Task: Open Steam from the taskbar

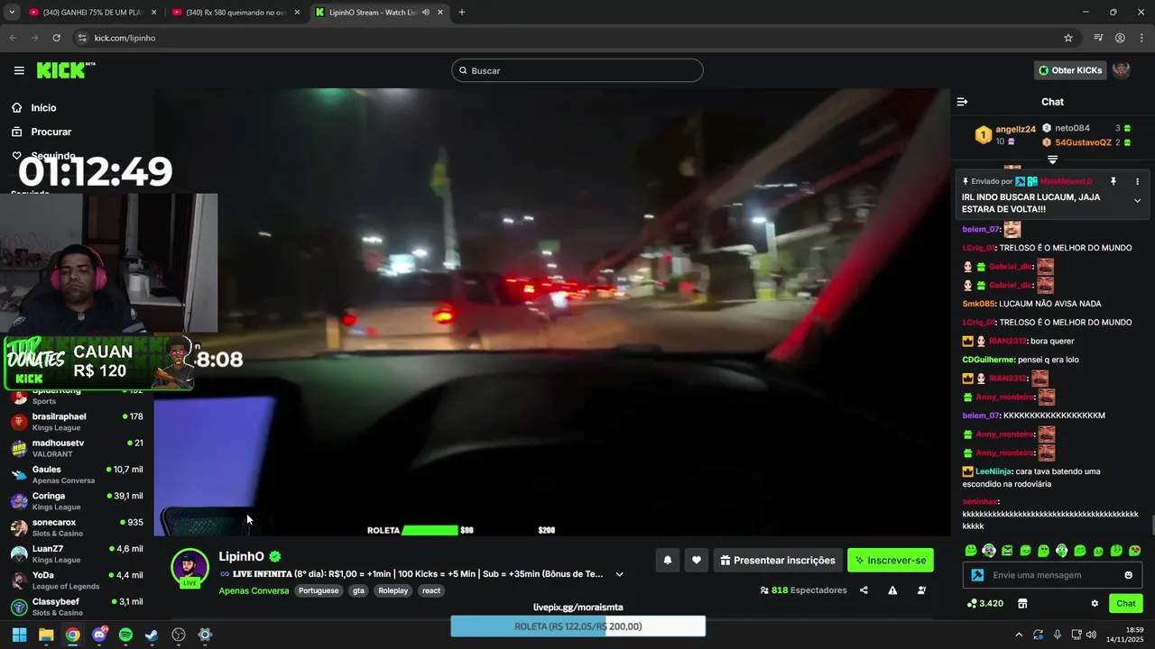Action: click(x=152, y=635)
